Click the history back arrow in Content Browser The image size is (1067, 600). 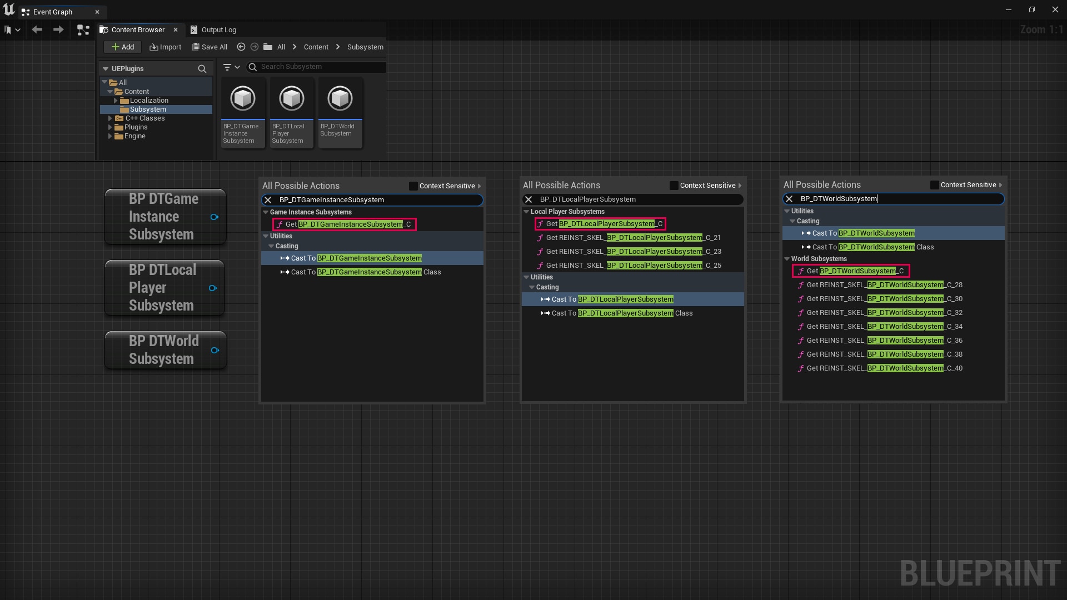[241, 47]
